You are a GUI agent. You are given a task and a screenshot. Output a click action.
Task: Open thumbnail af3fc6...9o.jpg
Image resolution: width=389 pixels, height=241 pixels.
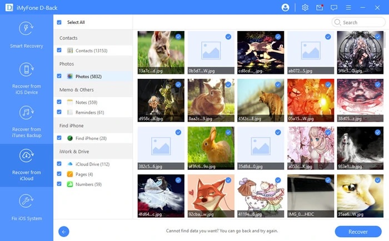[x=211, y=148]
